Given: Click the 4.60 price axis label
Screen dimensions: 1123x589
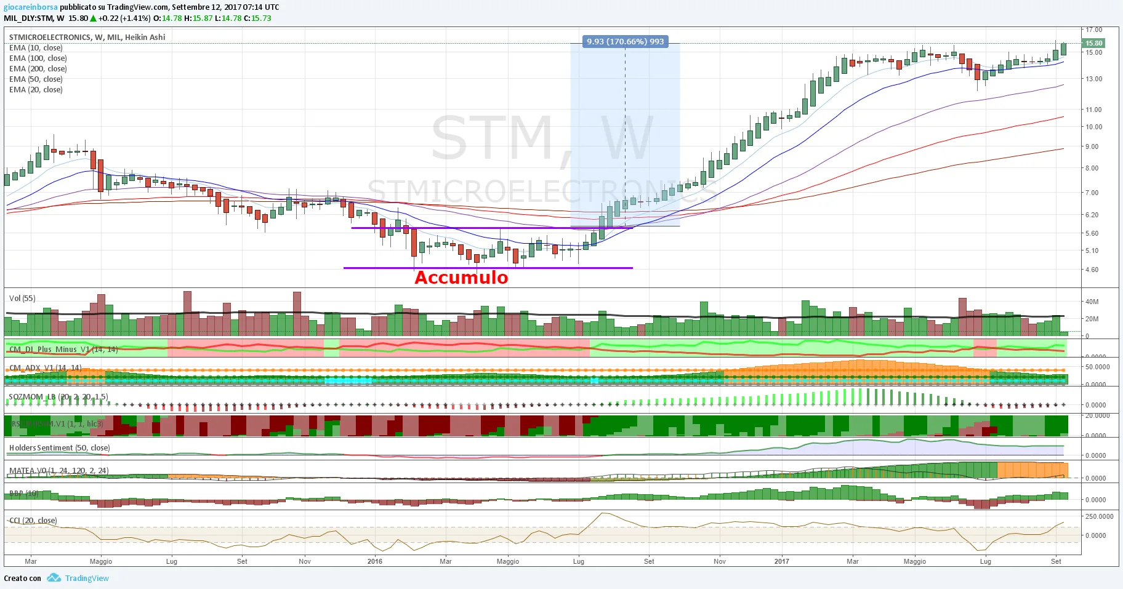Looking at the screenshot, I should tap(1092, 270).
